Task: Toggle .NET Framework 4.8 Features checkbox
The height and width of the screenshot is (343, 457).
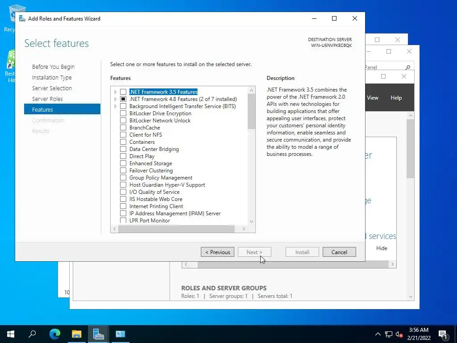Action: coord(123,99)
